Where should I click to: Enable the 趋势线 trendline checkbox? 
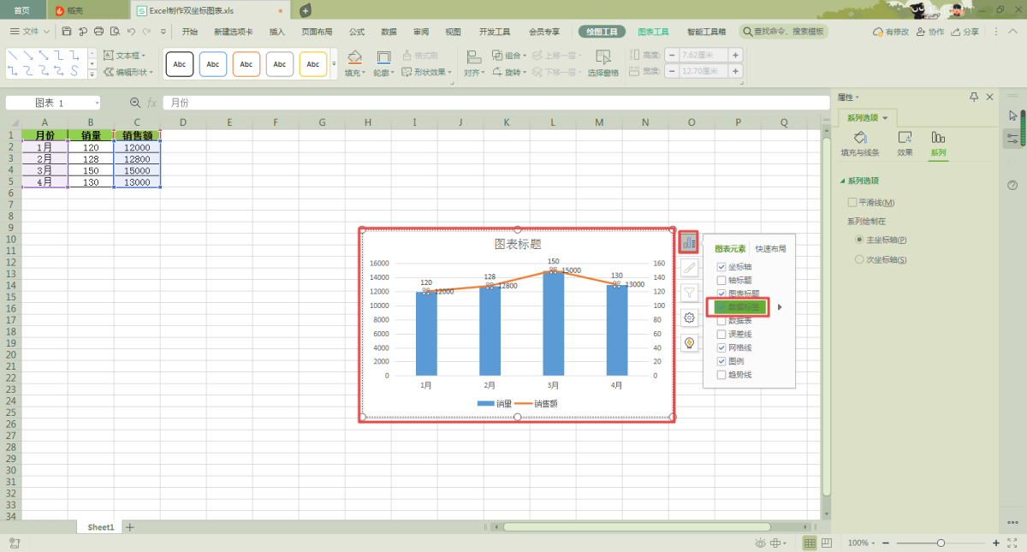(721, 375)
